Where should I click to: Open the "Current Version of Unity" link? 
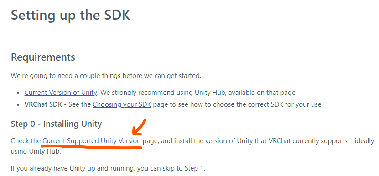click(x=60, y=93)
